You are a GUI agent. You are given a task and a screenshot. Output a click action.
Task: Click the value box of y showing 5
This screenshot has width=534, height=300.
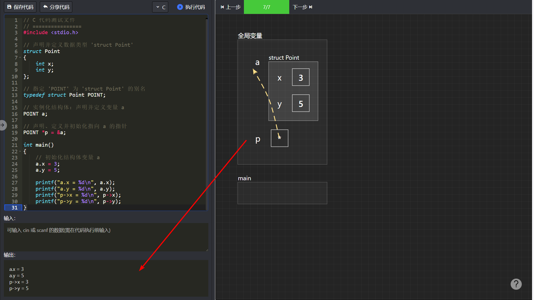pos(301,103)
